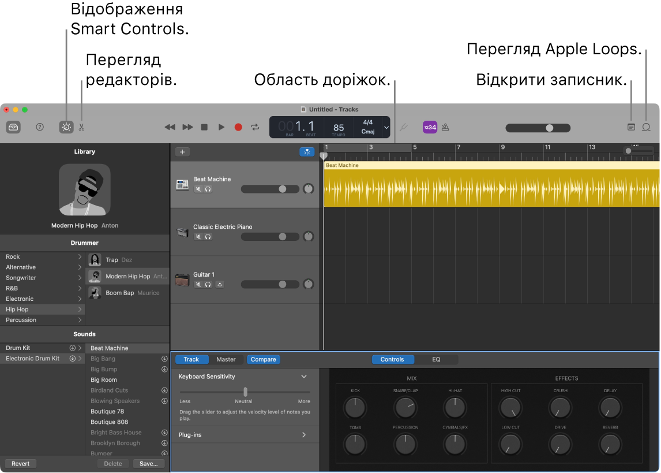The image size is (661, 473).
Task: Adjust the Beat Machine track volume slider
Action: [x=270, y=189]
